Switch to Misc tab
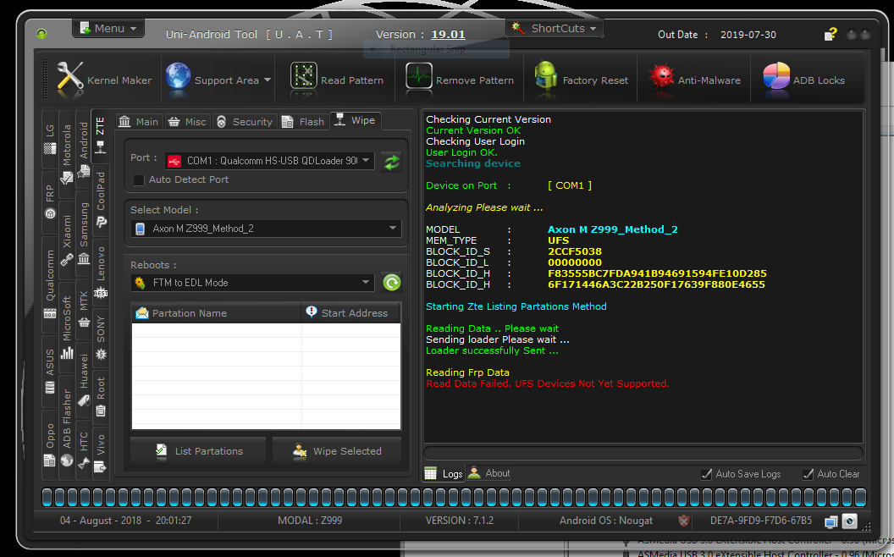The height and width of the screenshot is (557, 894). pos(188,121)
